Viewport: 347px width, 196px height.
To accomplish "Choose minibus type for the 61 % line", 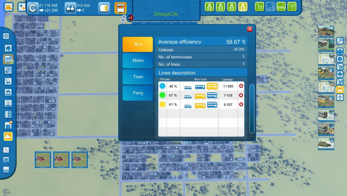I will (x=188, y=106).
